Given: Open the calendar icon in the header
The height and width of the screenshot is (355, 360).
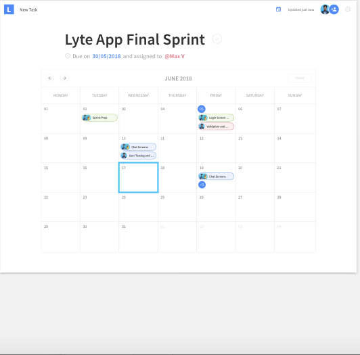Looking at the screenshot, I should point(278,9).
